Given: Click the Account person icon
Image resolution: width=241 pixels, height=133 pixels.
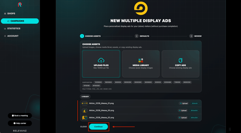Looking at the screenshot, I should tap(5, 36).
